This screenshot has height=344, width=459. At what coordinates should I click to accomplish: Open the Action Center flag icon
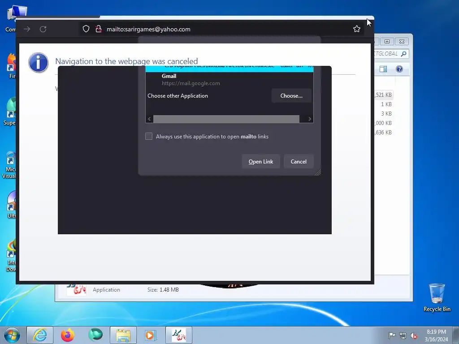(391, 335)
